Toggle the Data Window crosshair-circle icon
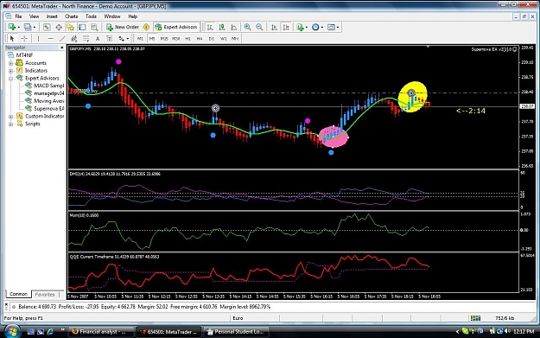The image size is (540, 338). click(59, 27)
